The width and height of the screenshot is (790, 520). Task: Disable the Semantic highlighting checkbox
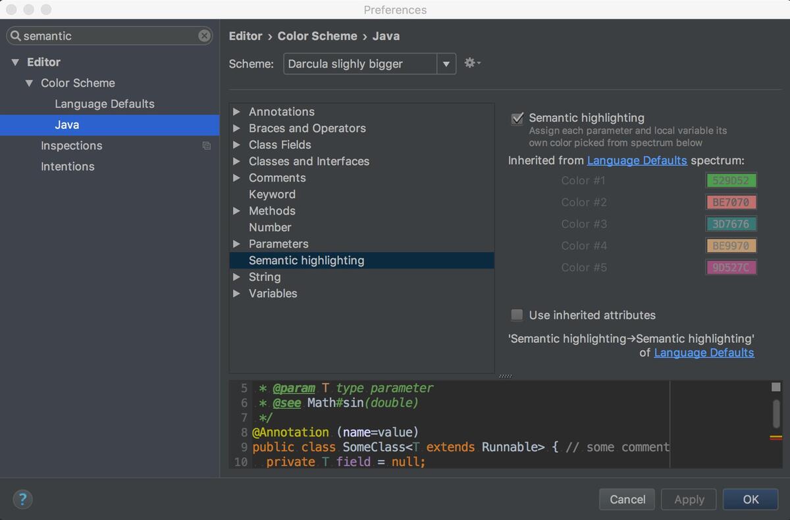coord(517,118)
